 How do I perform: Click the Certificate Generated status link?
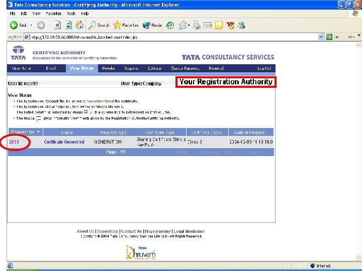pyautogui.click(x=64, y=142)
